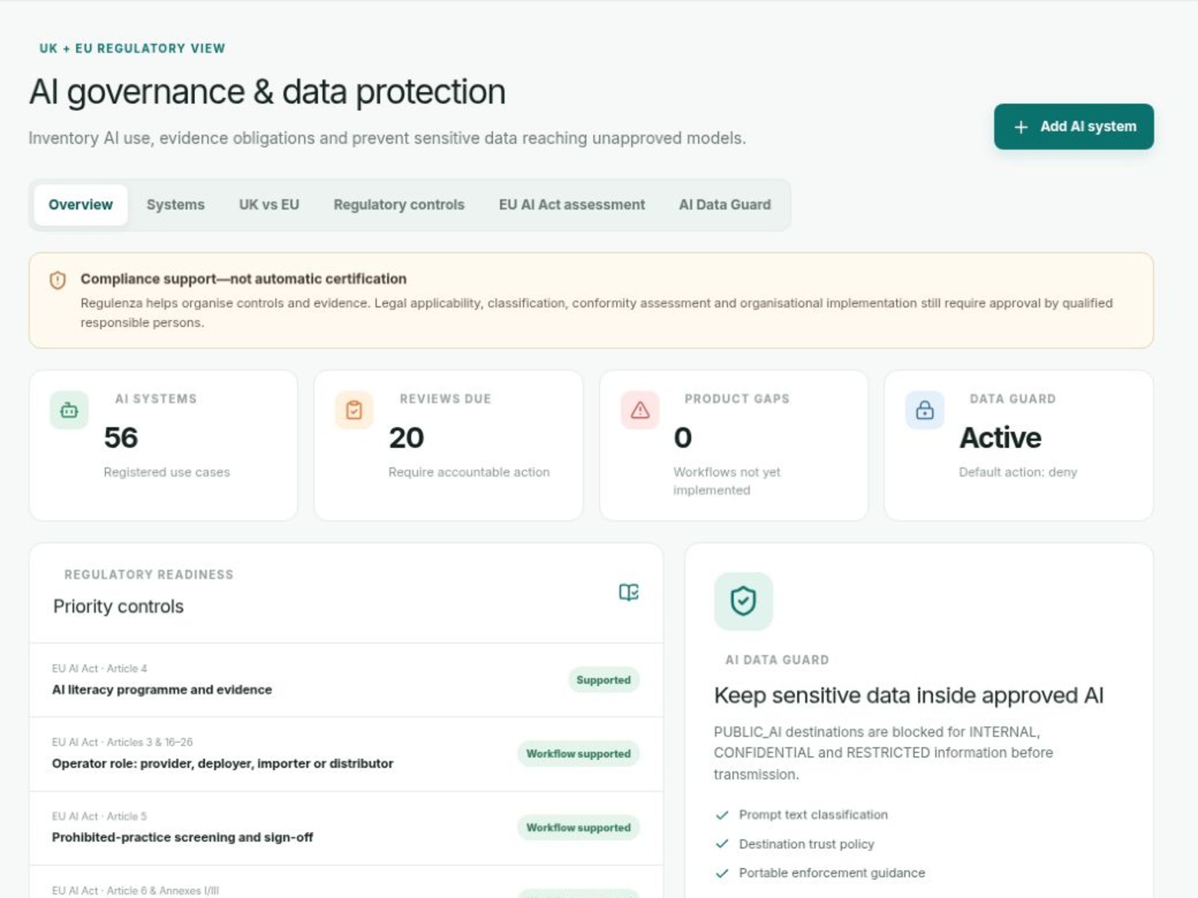The width and height of the screenshot is (1198, 898).
Task: Click the checkmark beside Prompt text classification
Action: [x=722, y=815]
